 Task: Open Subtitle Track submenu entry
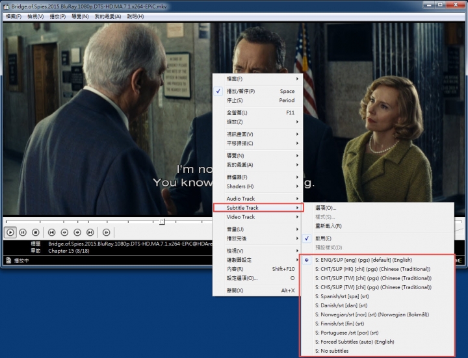pos(258,208)
